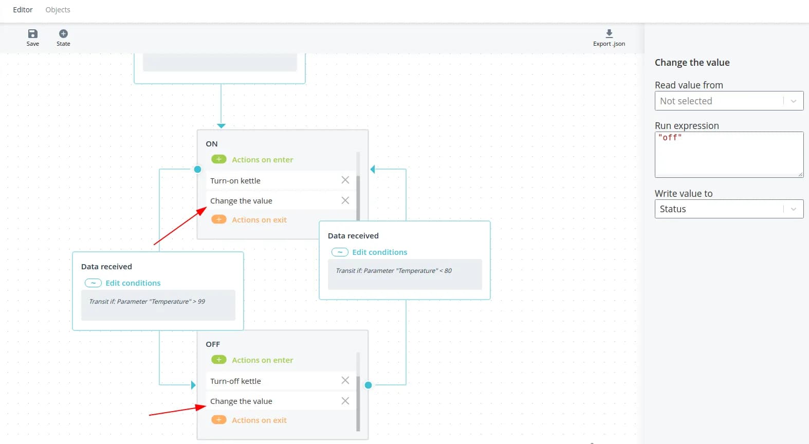This screenshot has height=444, width=809.
Task: Add an exit action in OFF state
Action: 219,420
